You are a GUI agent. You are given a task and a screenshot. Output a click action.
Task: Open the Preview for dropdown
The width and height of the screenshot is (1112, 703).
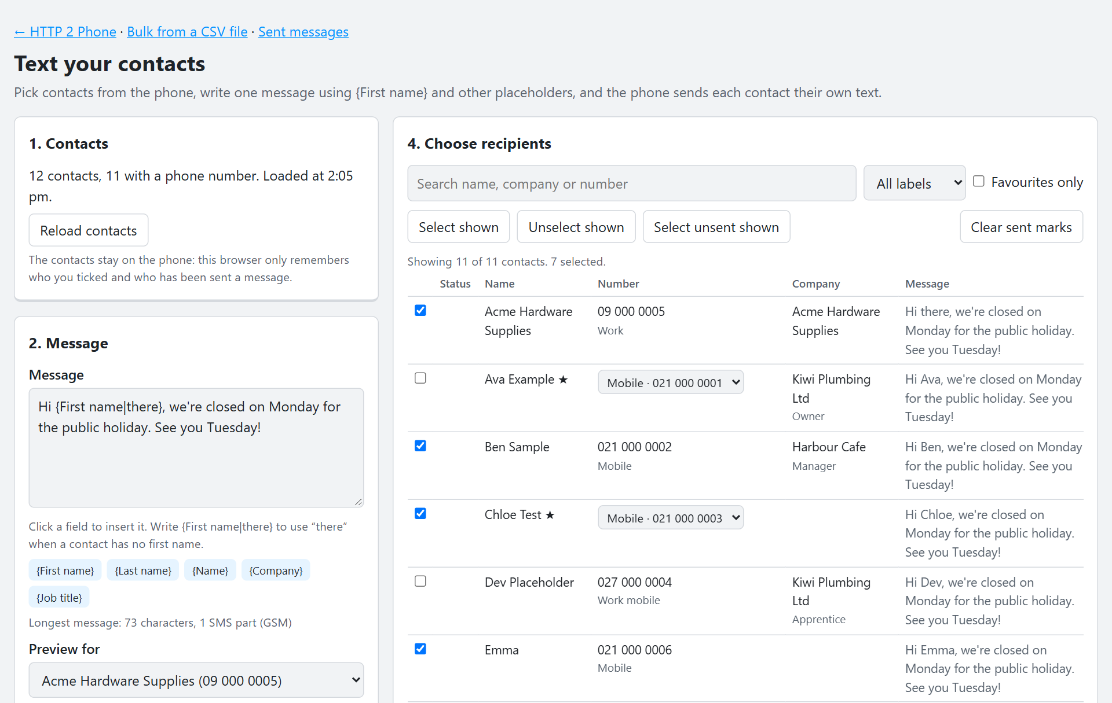click(196, 680)
